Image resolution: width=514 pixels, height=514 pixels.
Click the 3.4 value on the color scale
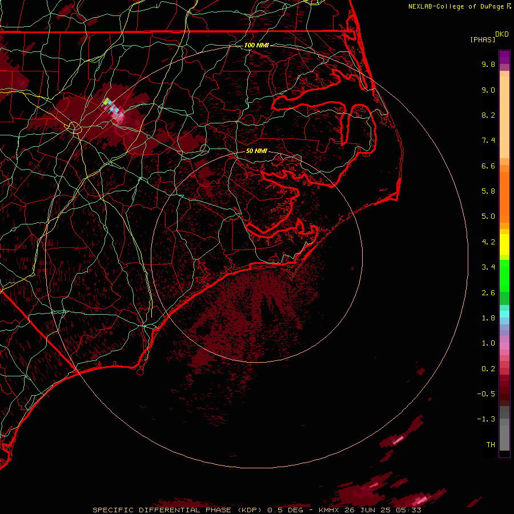coord(488,267)
